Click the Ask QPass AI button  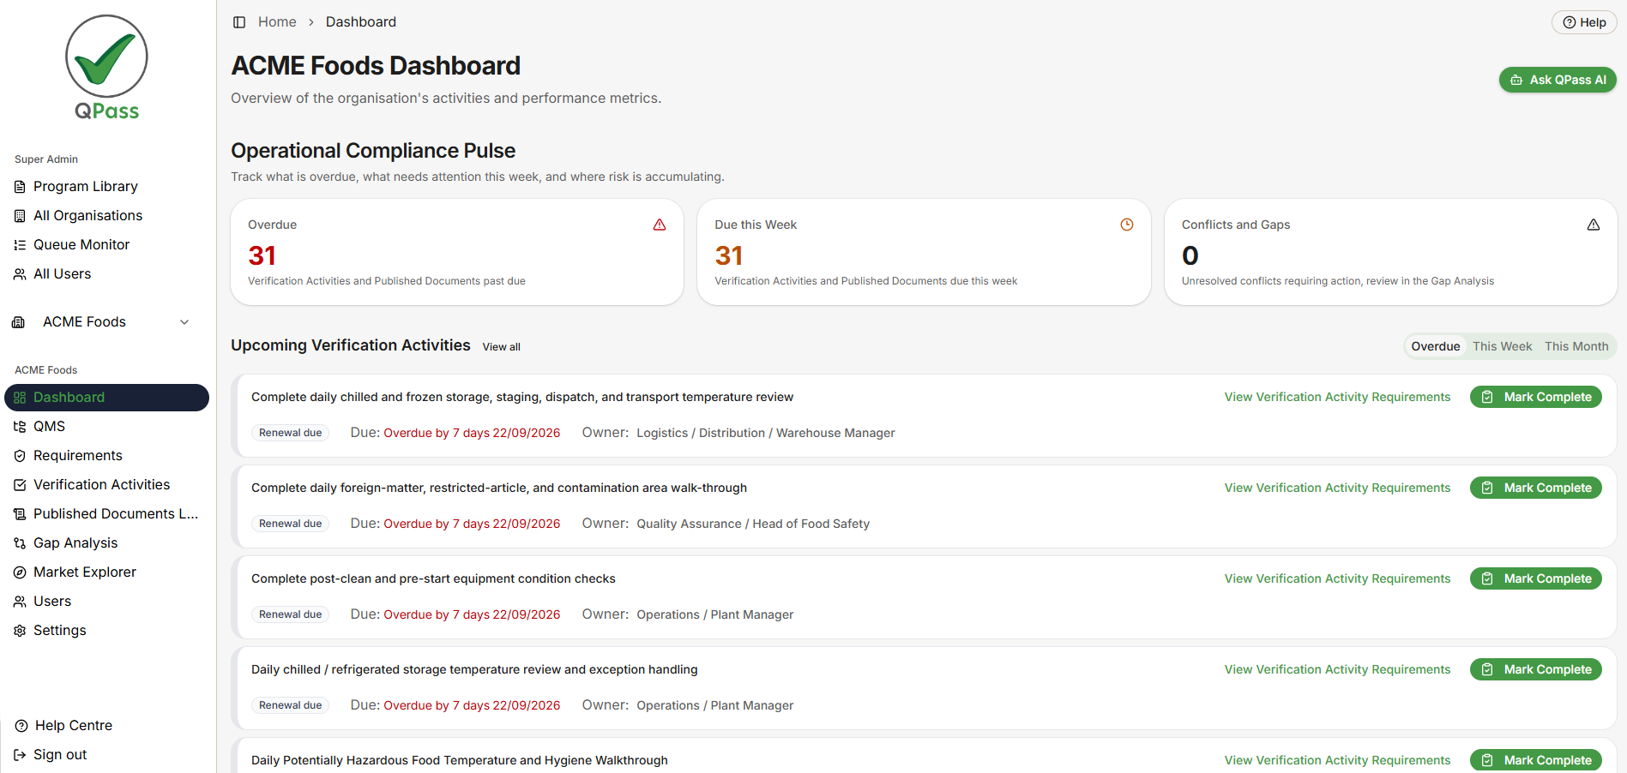[1558, 80]
